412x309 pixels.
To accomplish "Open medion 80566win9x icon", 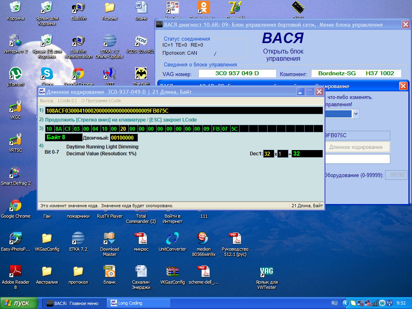I will pyautogui.click(x=204, y=239).
